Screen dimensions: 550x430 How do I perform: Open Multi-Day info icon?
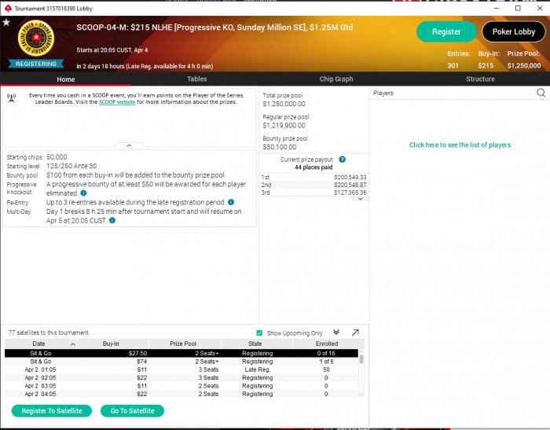click(112, 220)
